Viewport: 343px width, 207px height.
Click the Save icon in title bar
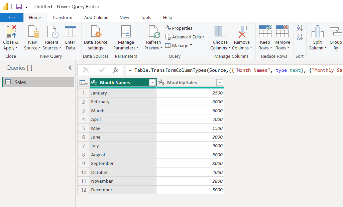[x=19, y=7]
